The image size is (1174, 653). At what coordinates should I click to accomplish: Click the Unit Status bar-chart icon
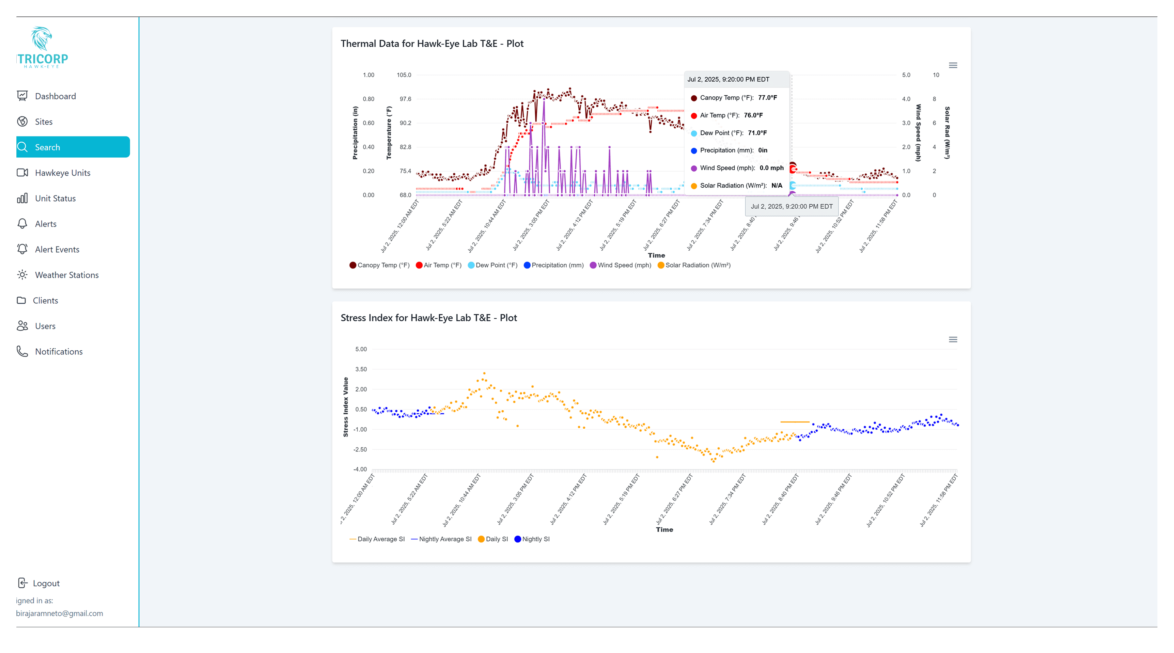coord(22,198)
